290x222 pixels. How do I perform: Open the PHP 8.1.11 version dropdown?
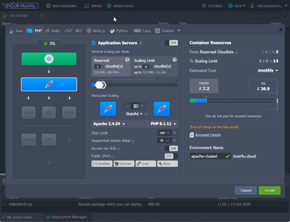163,124
